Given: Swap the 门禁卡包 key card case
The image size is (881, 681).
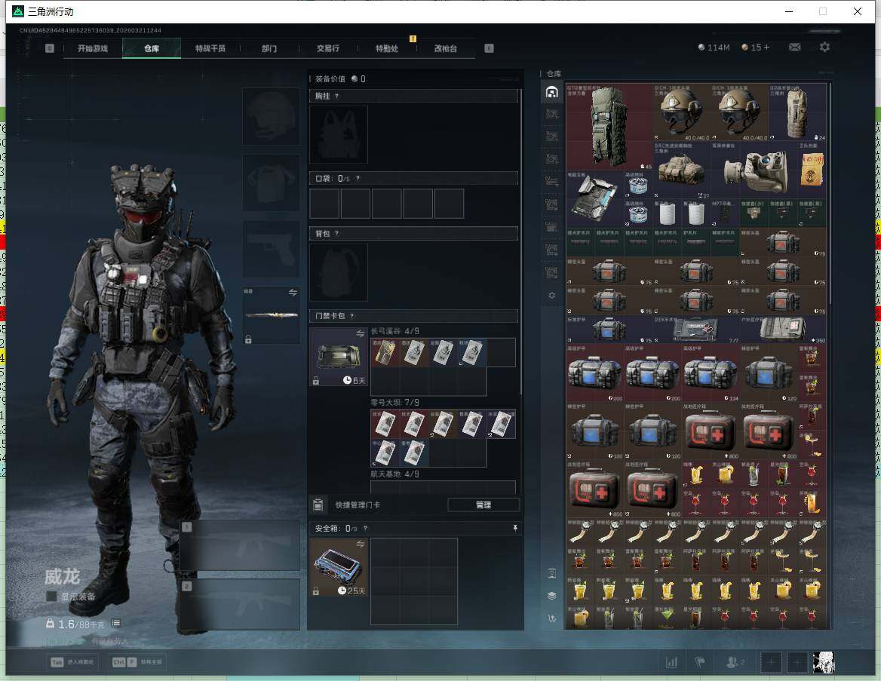Looking at the screenshot, I should point(360,334).
